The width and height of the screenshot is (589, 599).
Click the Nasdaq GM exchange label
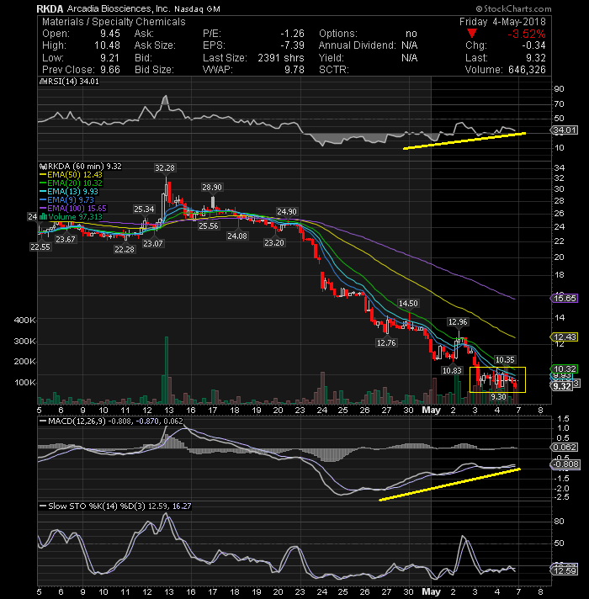[197, 9]
